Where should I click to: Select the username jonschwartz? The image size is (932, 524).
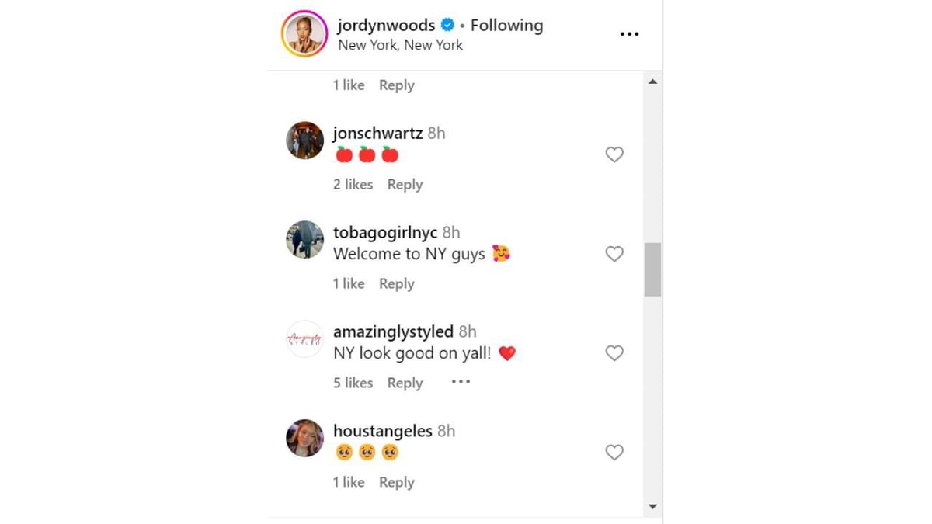(375, 133)
